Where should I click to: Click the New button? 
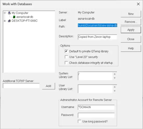click(x=131, y=14)
